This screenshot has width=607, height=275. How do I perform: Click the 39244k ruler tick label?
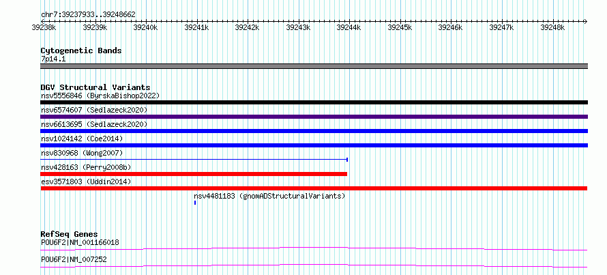(349, 27)
